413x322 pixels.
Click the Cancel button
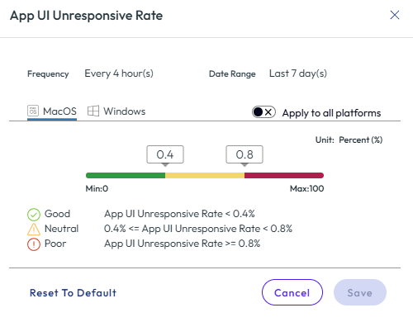click(x=292, y=292)
